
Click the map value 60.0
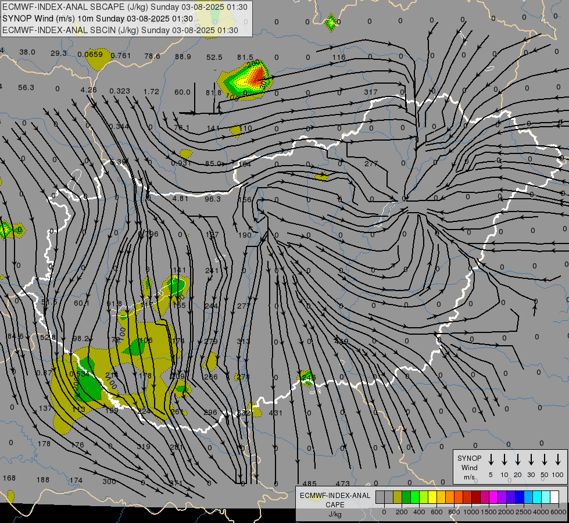point(182,92)
